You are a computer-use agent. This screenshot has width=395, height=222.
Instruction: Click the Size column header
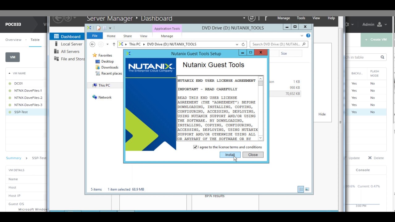284,54
